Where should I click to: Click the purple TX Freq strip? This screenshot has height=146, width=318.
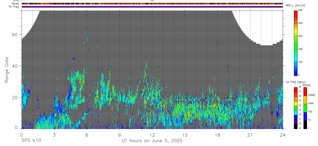point(152,7)
